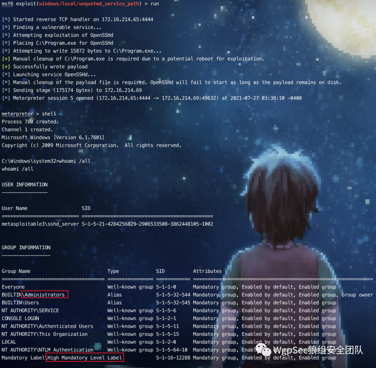Viewport: 376px width, 368px height.
Task: Select 'Channel 1 created.' line
Action: pyautogui.click(x=27, y=130)
